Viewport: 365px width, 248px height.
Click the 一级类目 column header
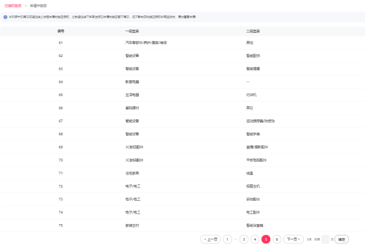point(132,31)
